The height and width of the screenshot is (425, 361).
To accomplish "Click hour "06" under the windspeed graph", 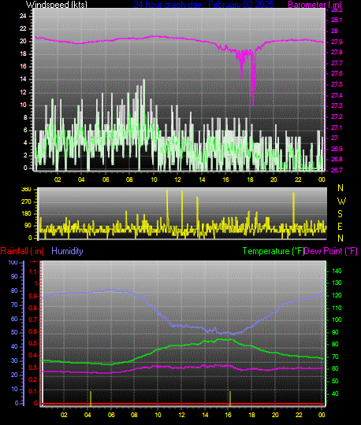I will click(x=106, y=179).
